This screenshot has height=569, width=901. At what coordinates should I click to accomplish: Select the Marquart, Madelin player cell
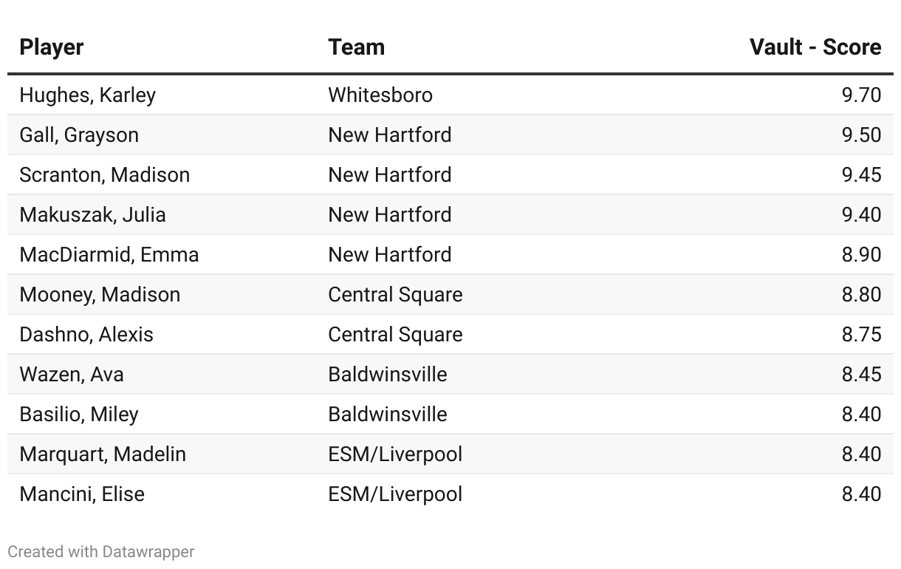[x=103, y=454]
